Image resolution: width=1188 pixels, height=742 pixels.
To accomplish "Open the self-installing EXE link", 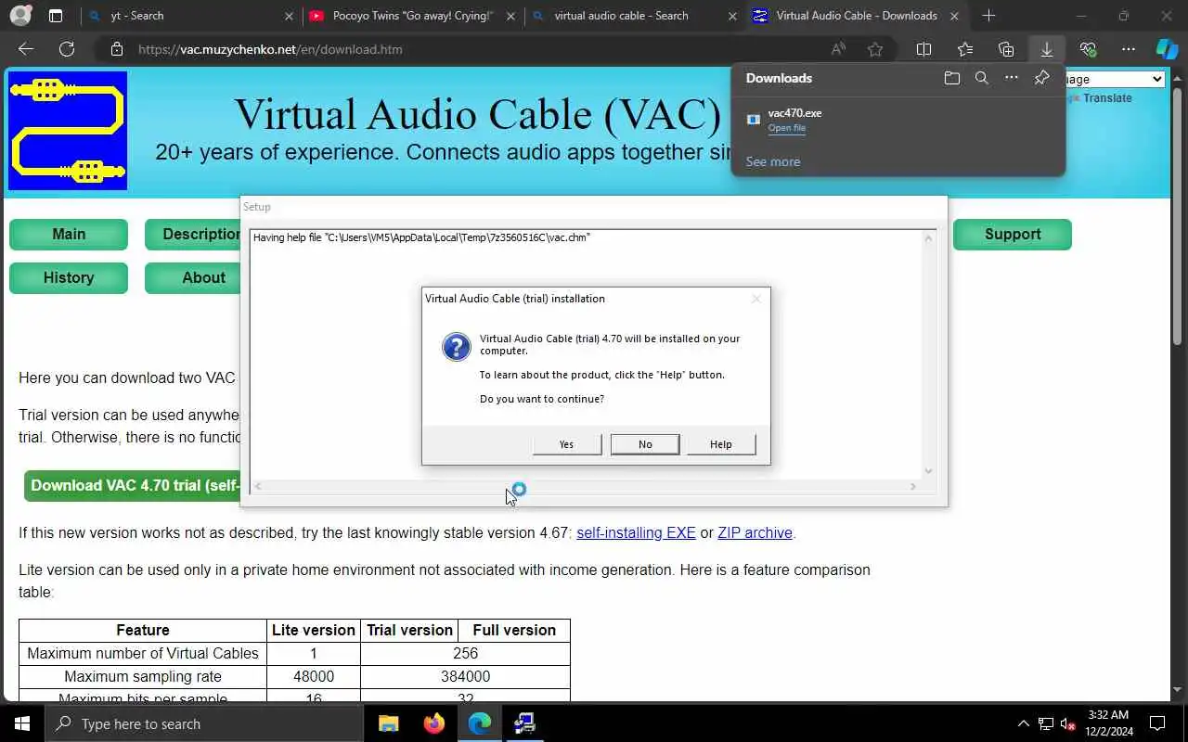I will [x=636, y=533].
